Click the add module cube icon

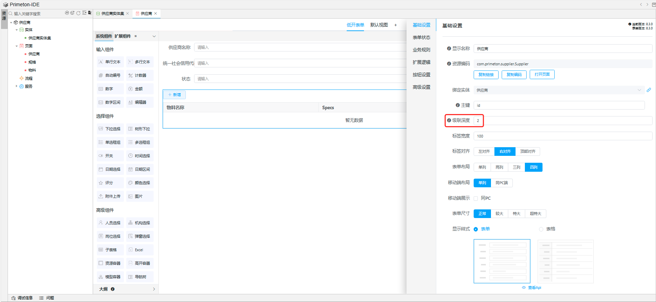[73, 13]
